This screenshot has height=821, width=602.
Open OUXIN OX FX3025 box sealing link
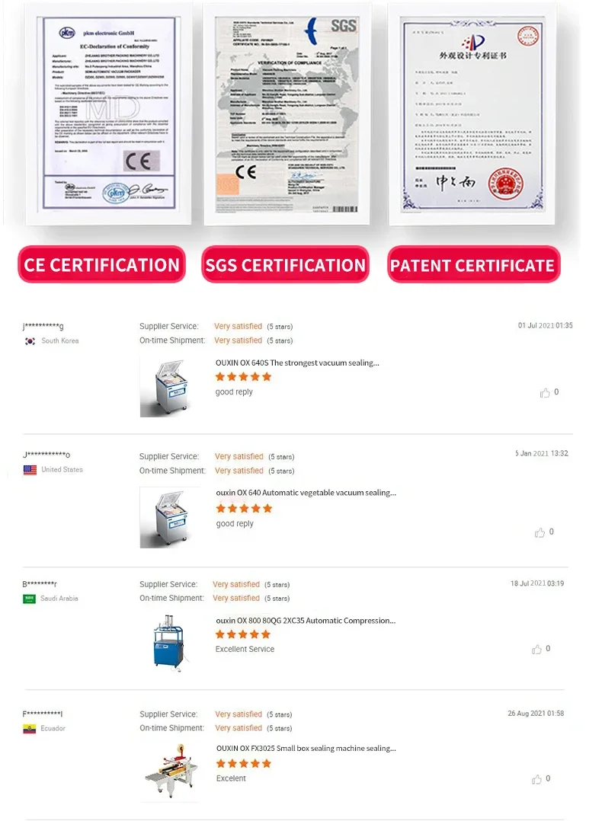coord(306,748)
